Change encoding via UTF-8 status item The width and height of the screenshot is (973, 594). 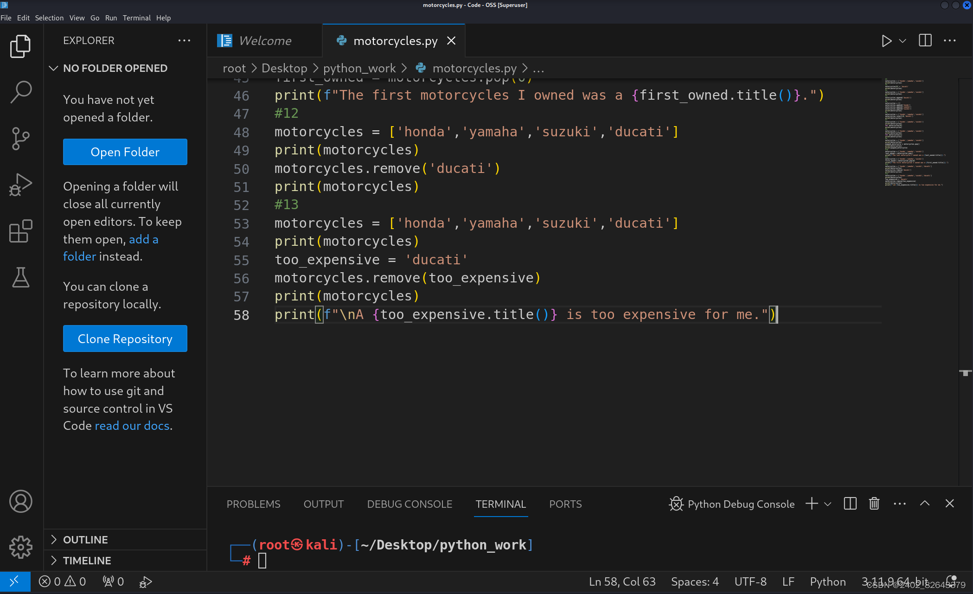(750, 581)
